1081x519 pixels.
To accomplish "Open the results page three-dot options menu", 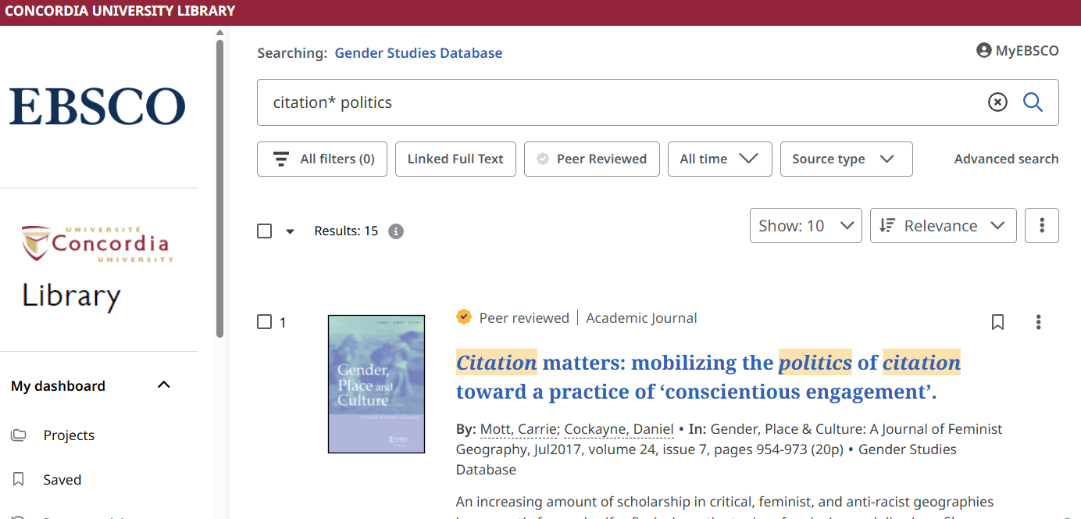I will point(1042,225).
